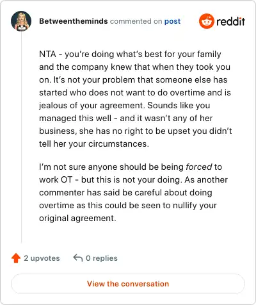Click the Reddit Snoo logo icon
Viewport: 256px width, 305px height.
206,21
